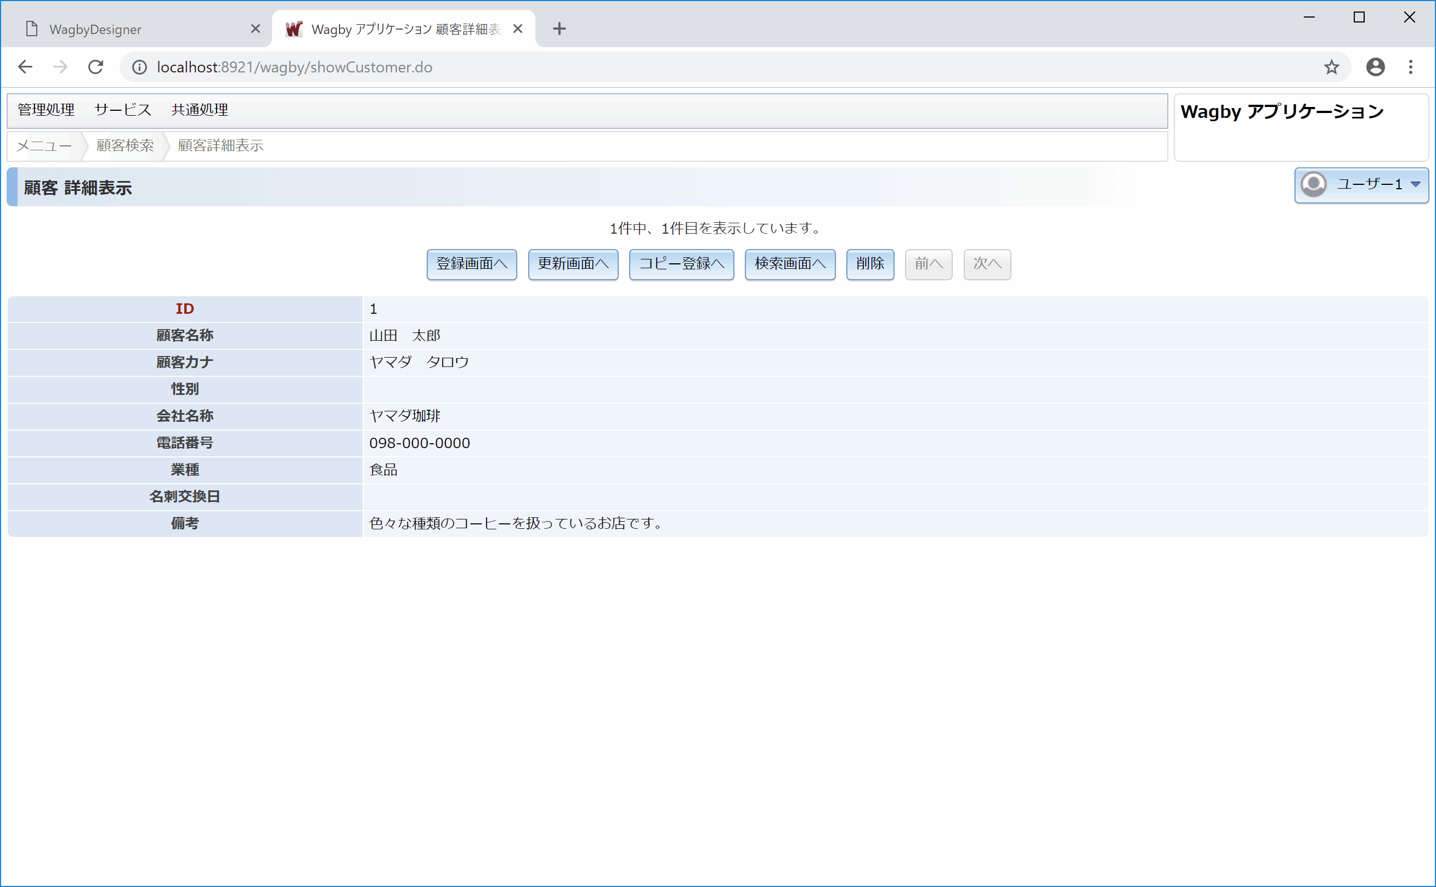Click the value ヤマダ珈琲
Viewport: 1436px width, 887px height.
405,416
